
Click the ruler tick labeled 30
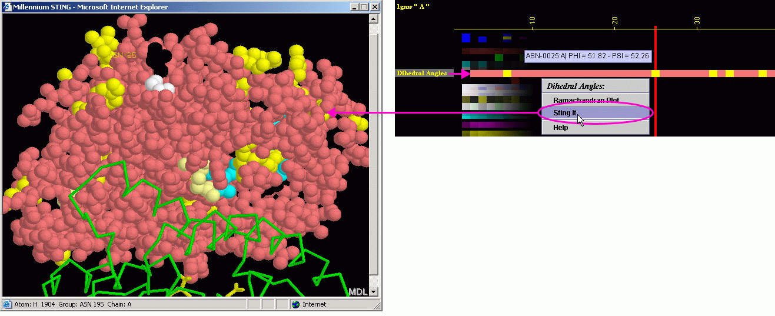tap(697, 22)
